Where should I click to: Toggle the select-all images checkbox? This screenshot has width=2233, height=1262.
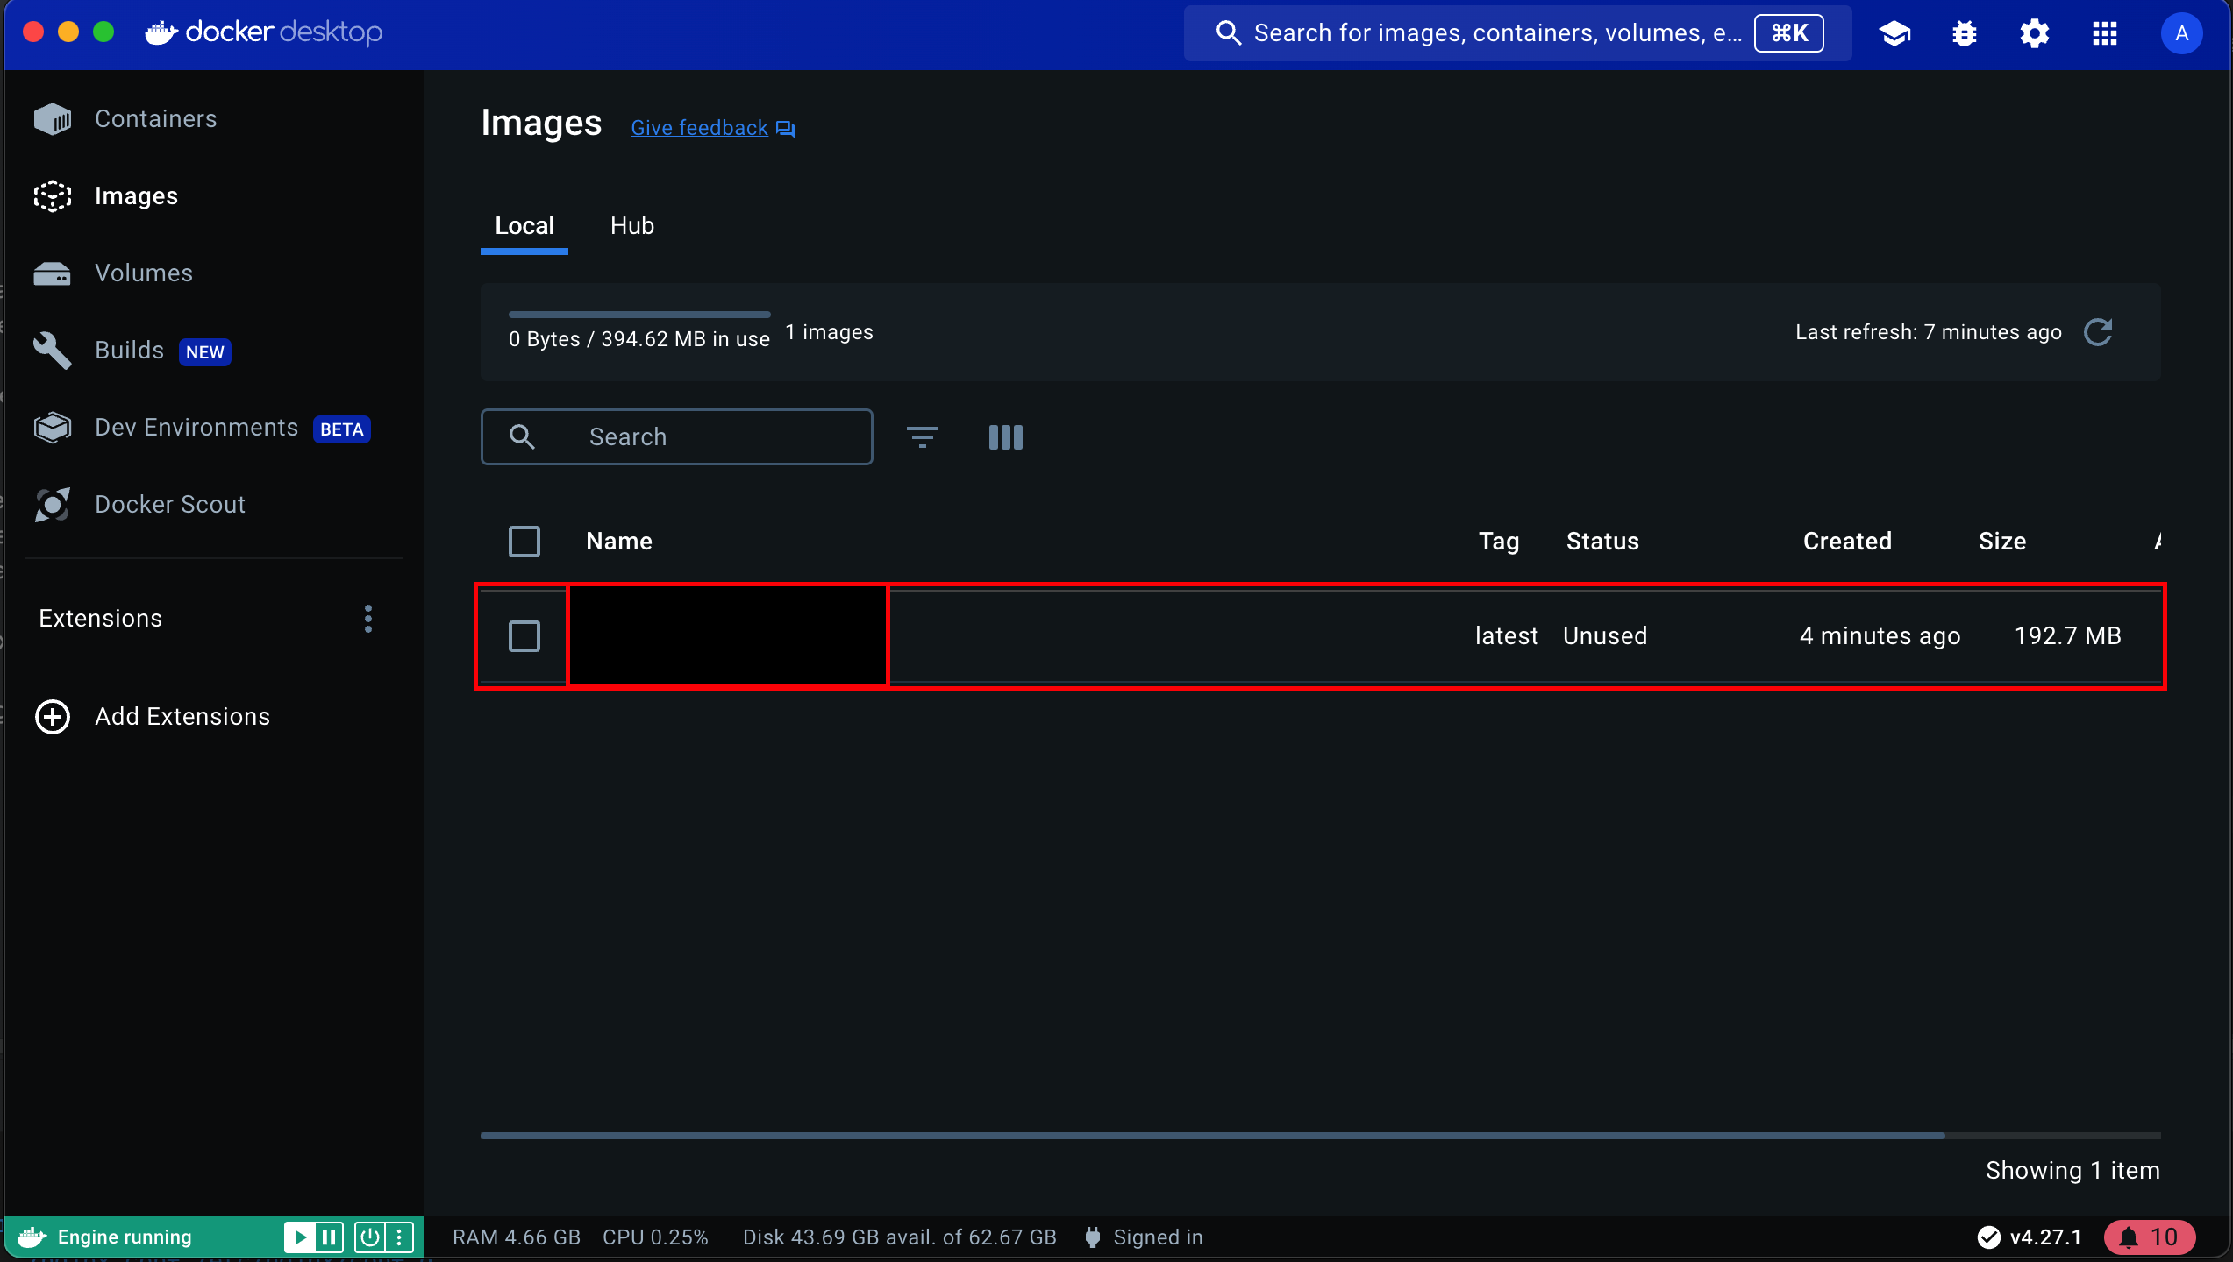coord(524,542)
